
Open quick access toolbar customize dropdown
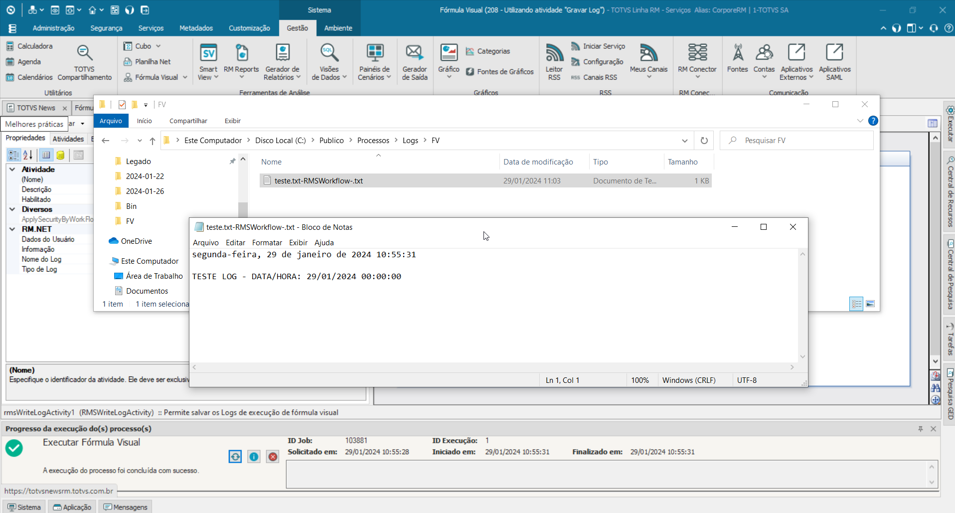pos(146,105)
